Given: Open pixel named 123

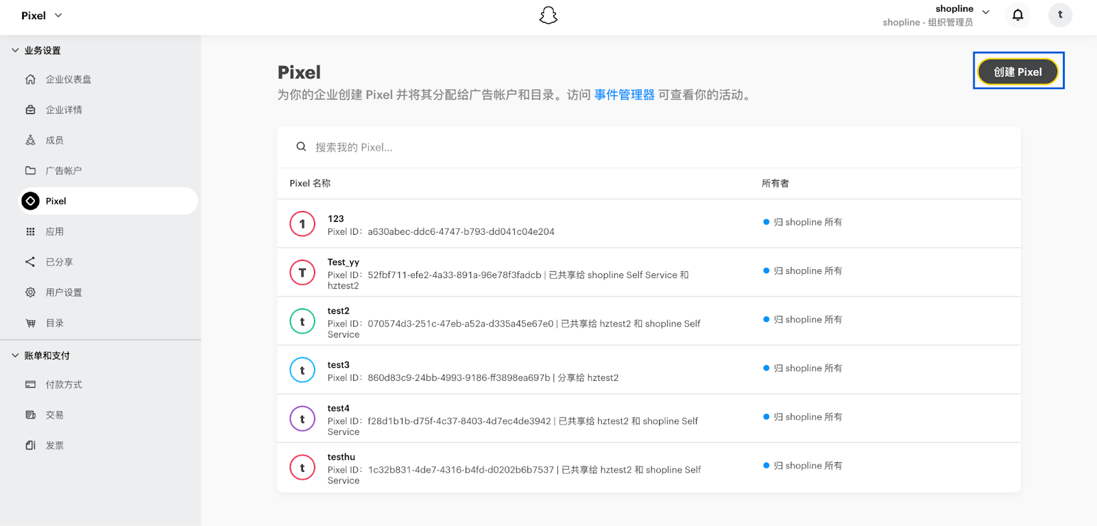Looking at the screenshot, I should [x=335, y=218].
